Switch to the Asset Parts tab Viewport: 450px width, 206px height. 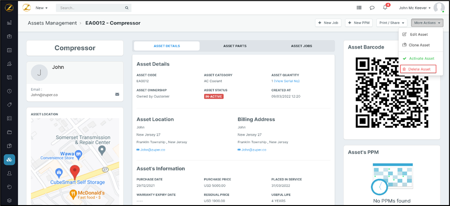click(235, 46)
